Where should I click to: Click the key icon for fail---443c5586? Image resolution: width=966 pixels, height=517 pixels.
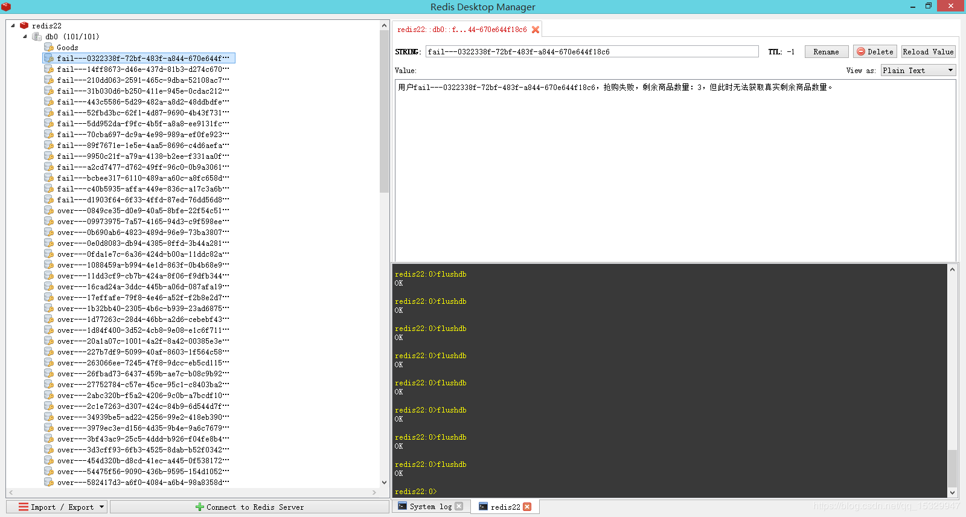49,101
